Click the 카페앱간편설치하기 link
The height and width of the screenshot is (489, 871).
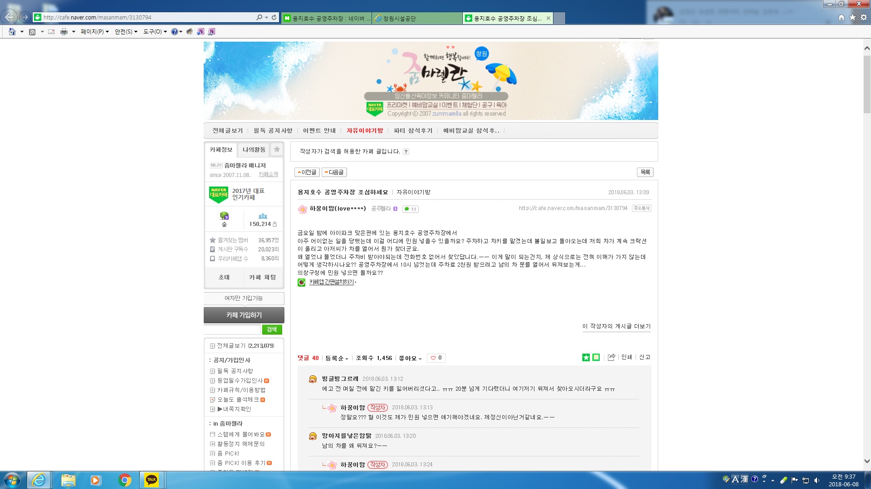pos(331,282)
